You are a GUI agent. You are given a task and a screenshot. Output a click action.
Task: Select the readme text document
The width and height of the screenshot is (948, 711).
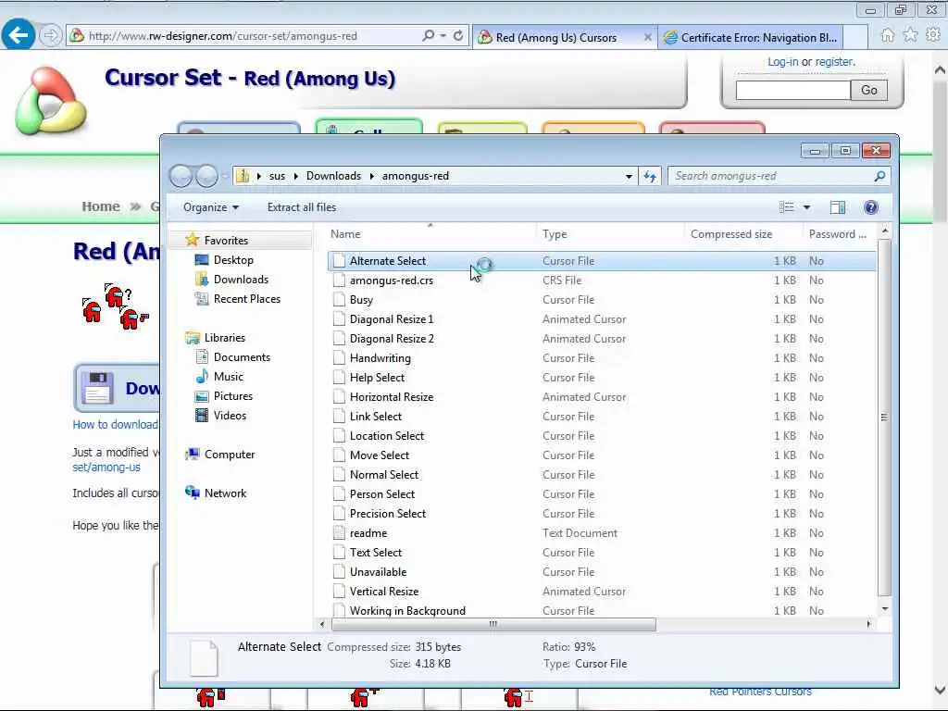coord(602,533)
